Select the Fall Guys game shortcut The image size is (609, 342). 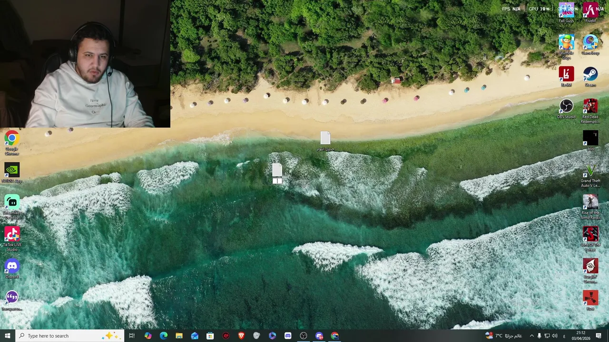tap(566, 13)
